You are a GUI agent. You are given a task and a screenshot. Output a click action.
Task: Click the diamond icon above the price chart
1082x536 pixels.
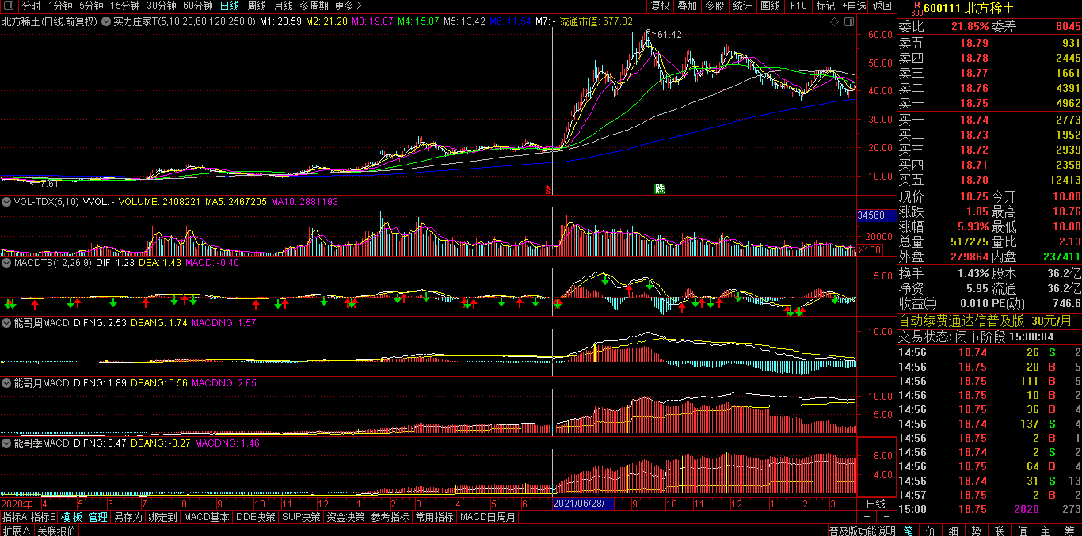click(x=834, y=21)
